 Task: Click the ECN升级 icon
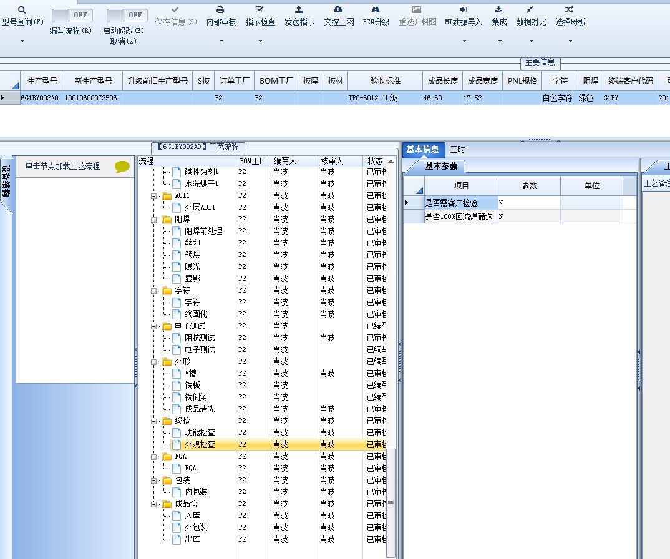pos(376,9)
